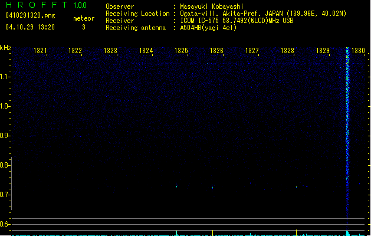Click the 0.8 kHz frequency tick label
This screenshot has width=371, height=236.
(5, 165)
